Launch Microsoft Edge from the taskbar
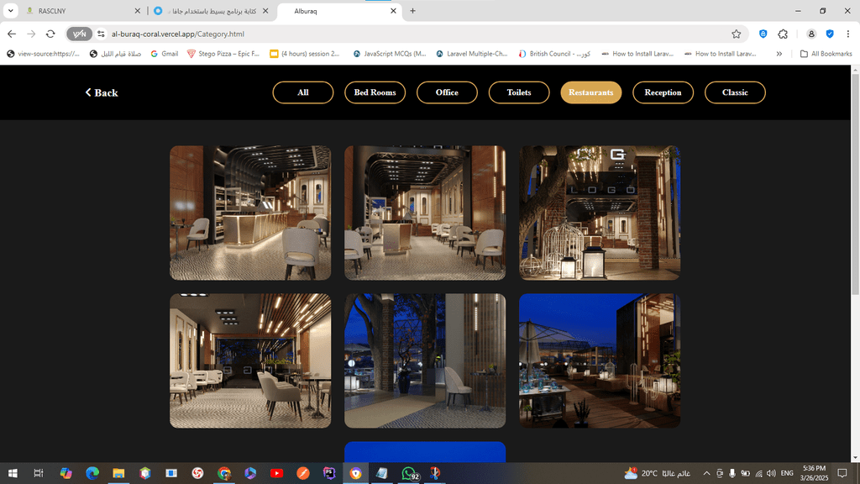This screenshot has width=860, height=484. [x=92, y=474]
